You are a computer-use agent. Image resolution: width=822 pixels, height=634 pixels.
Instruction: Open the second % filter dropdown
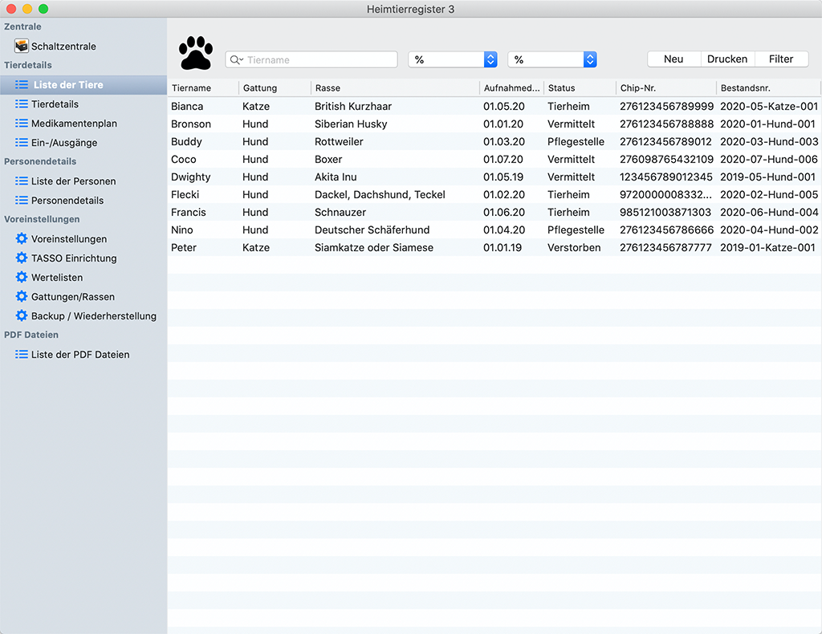tap(552, 59)
